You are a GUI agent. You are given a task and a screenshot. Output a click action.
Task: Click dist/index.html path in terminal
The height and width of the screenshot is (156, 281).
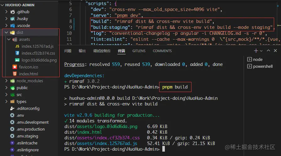click(x=83, y=132)
